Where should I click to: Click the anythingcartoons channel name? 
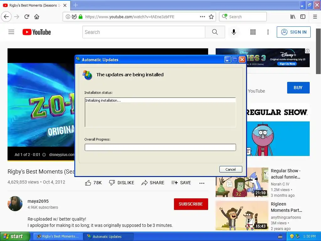pos(286,217)
